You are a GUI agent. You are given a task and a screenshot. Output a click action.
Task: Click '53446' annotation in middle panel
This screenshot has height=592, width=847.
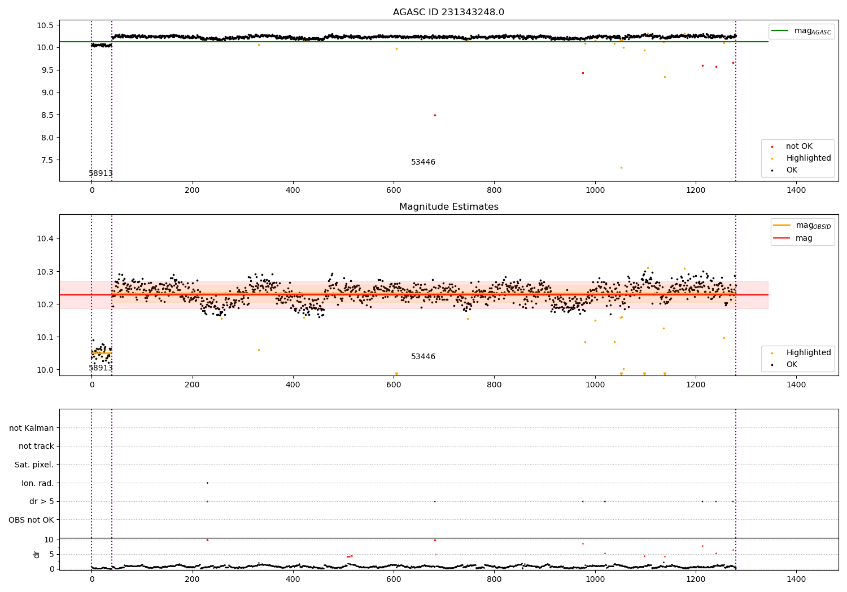pyautogui.click(x=423, y=357)
